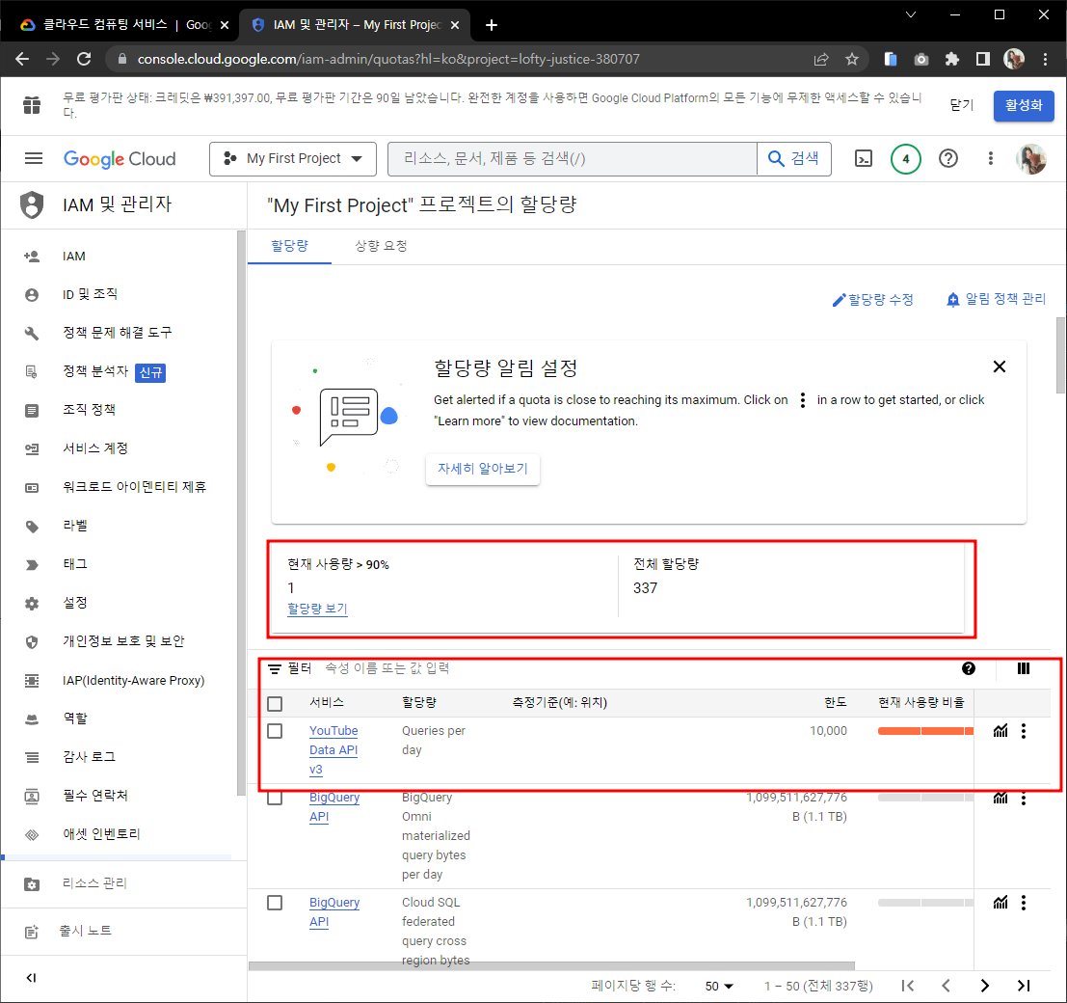Click YouTube quota usage progress bar
Viewport: 1067px width, 1003px height.
(x=925, y=731)
